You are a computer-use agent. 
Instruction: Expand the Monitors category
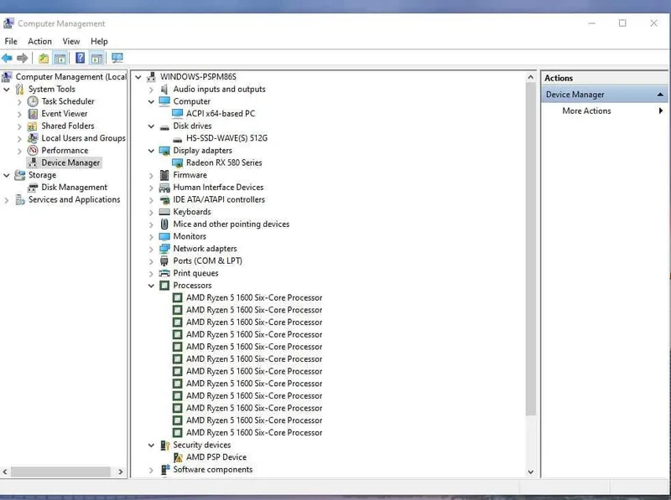coord(151,237)
